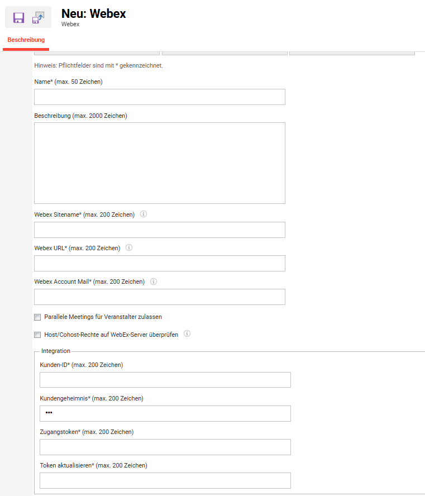Click the Neu: Webex page heading

(x=94, y=13)
